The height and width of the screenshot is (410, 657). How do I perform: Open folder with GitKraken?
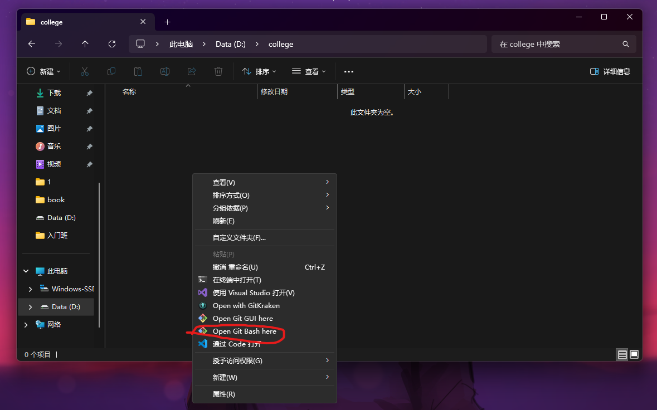(x=246, y=305)
